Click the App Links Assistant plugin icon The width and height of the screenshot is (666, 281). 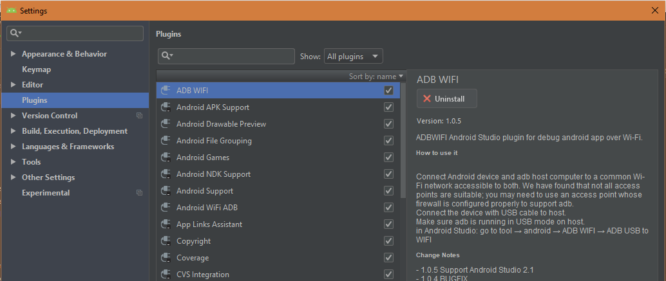tap(166, 224)
